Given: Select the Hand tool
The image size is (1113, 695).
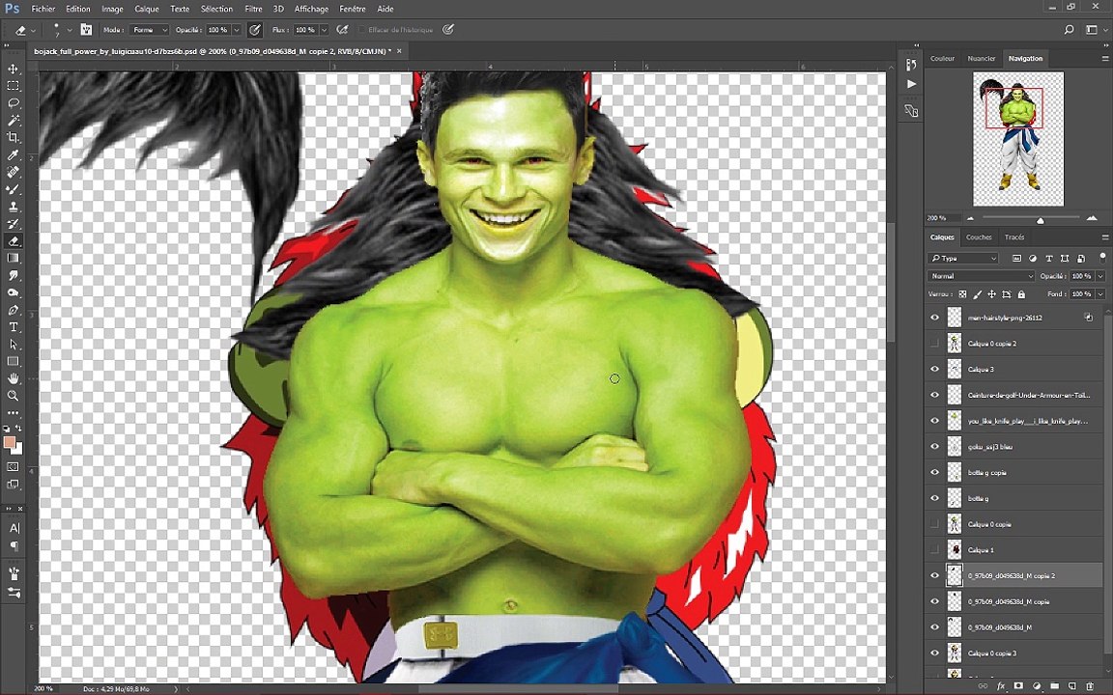Looking at the screenshot, I should click(x=13, y=378).
